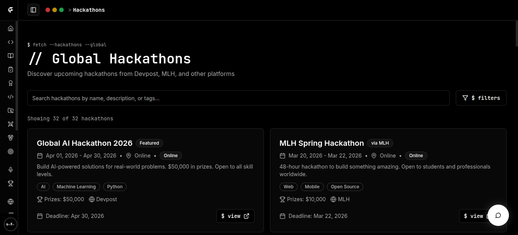
Task: Open the open-book sidebar icon
Action: 11,56
